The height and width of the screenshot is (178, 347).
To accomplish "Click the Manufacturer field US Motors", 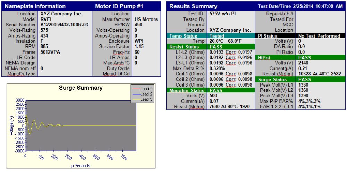I will (x=146, y=19).
